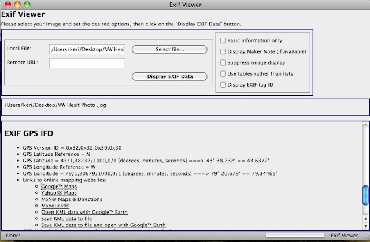This screenshot has height=242, width=370.
Task: Enable Use tables rather than lists
Action: (x=223, y=74)
